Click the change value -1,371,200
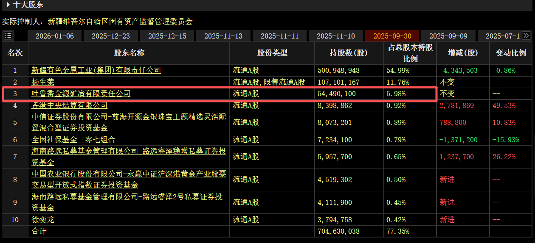 [x=458, y=139]
